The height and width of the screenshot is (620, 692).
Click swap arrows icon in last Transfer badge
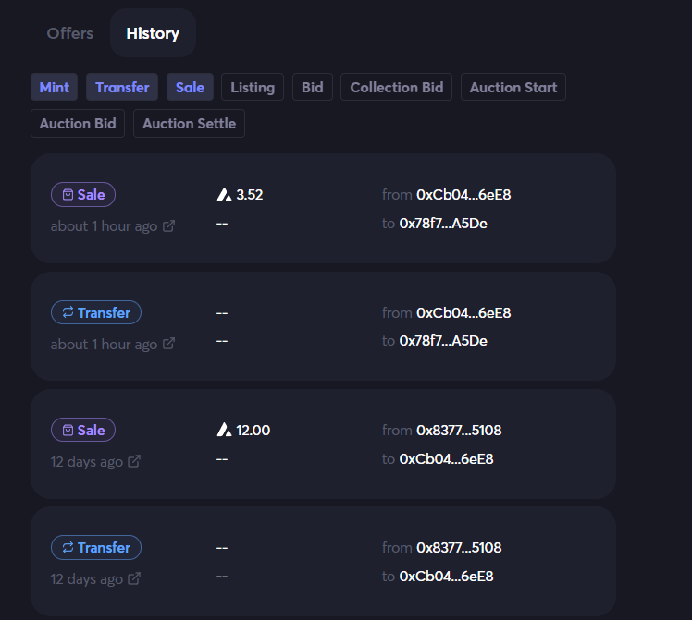[x=68, y=547]
